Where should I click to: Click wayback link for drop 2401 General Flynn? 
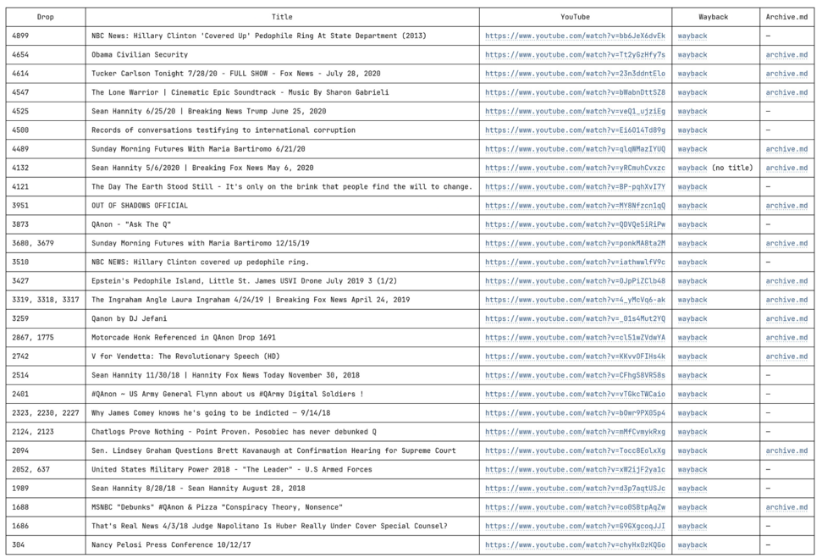click(x=692, y=395)
